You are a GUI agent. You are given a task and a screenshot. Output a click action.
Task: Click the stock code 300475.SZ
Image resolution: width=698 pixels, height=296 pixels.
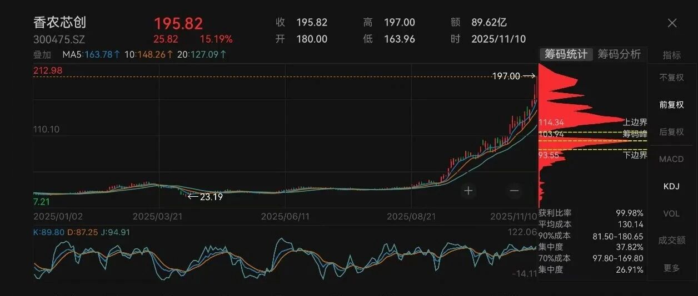(59, 39)
